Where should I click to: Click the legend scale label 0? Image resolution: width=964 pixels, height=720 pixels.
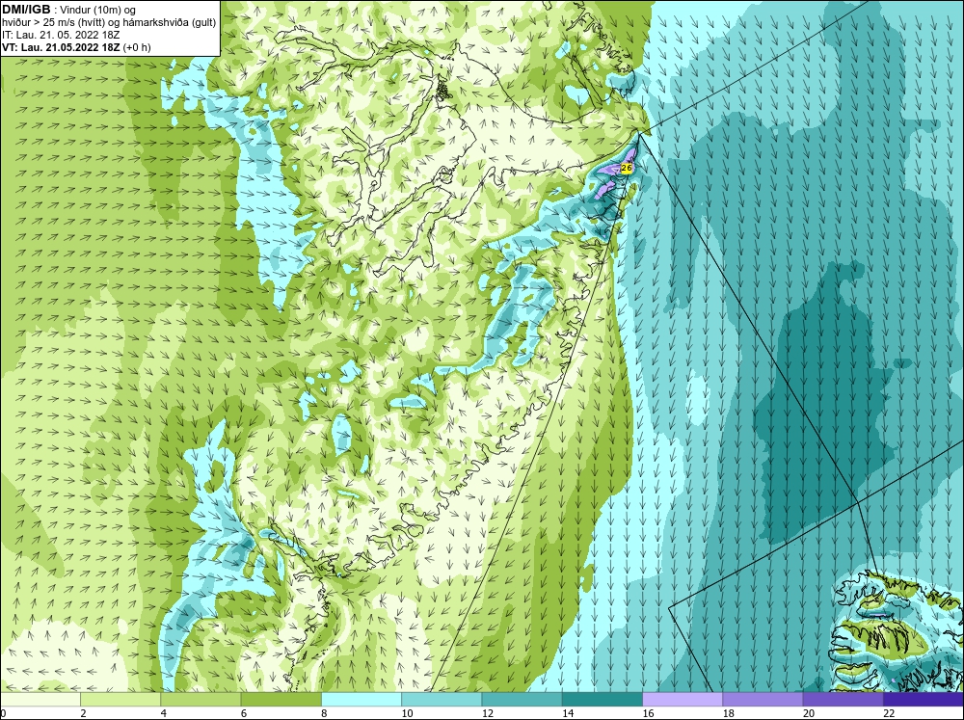[3, 713]
